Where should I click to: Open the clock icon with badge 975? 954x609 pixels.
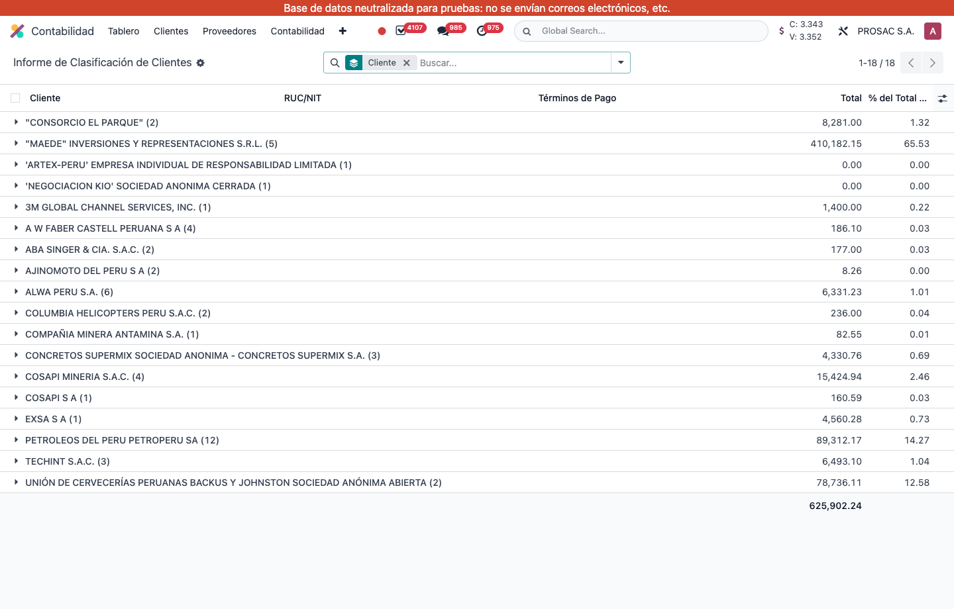482,31
